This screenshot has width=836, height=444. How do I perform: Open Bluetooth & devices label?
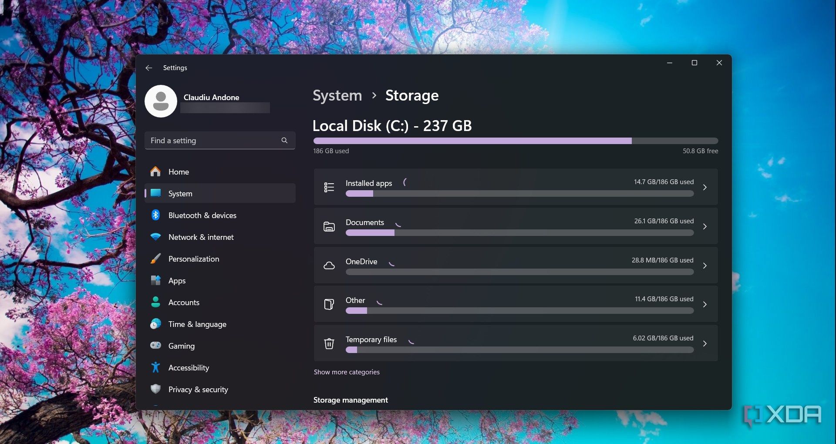point(202,215)
